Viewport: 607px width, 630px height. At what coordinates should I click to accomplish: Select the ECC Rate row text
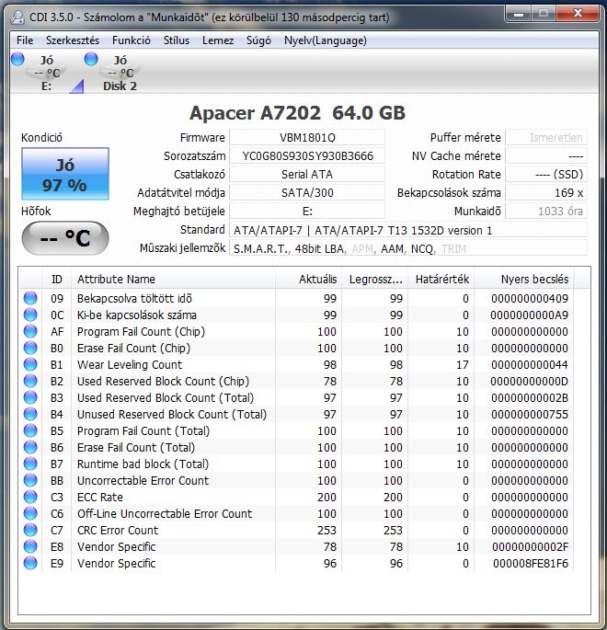pyautogui.click(x=100, y=497)
